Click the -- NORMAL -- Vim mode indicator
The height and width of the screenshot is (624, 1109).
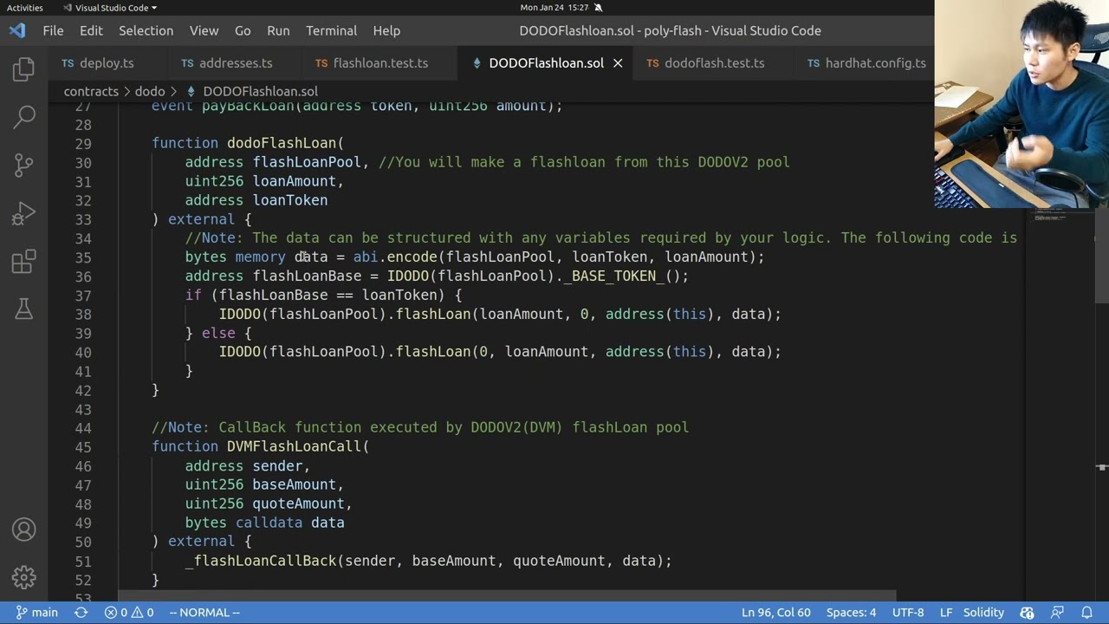click(x=204, y=612)
